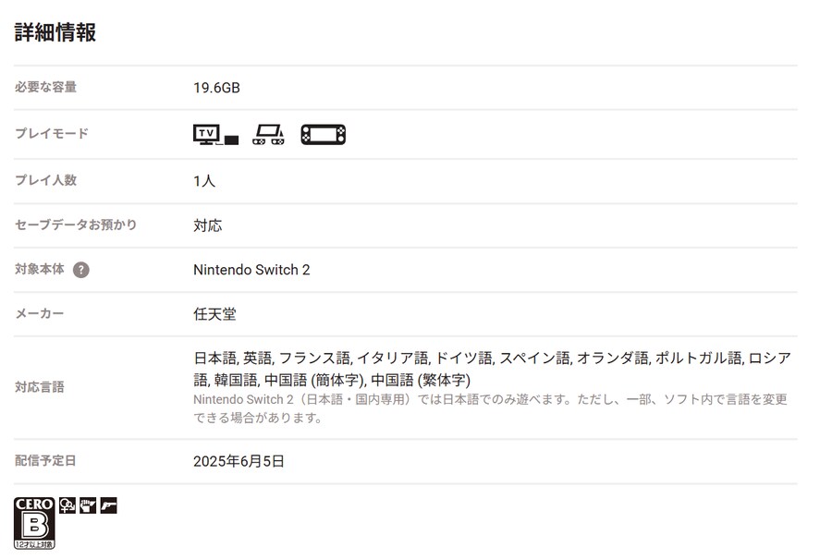Click the CERO B rating mark
Viewport: 832px width, 559px height.
(x=34, y=523)
